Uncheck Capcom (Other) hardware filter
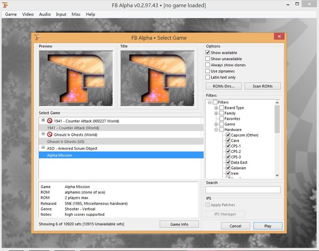The height and width of the screenshot is (251, 319). click(x=228, y=135)
